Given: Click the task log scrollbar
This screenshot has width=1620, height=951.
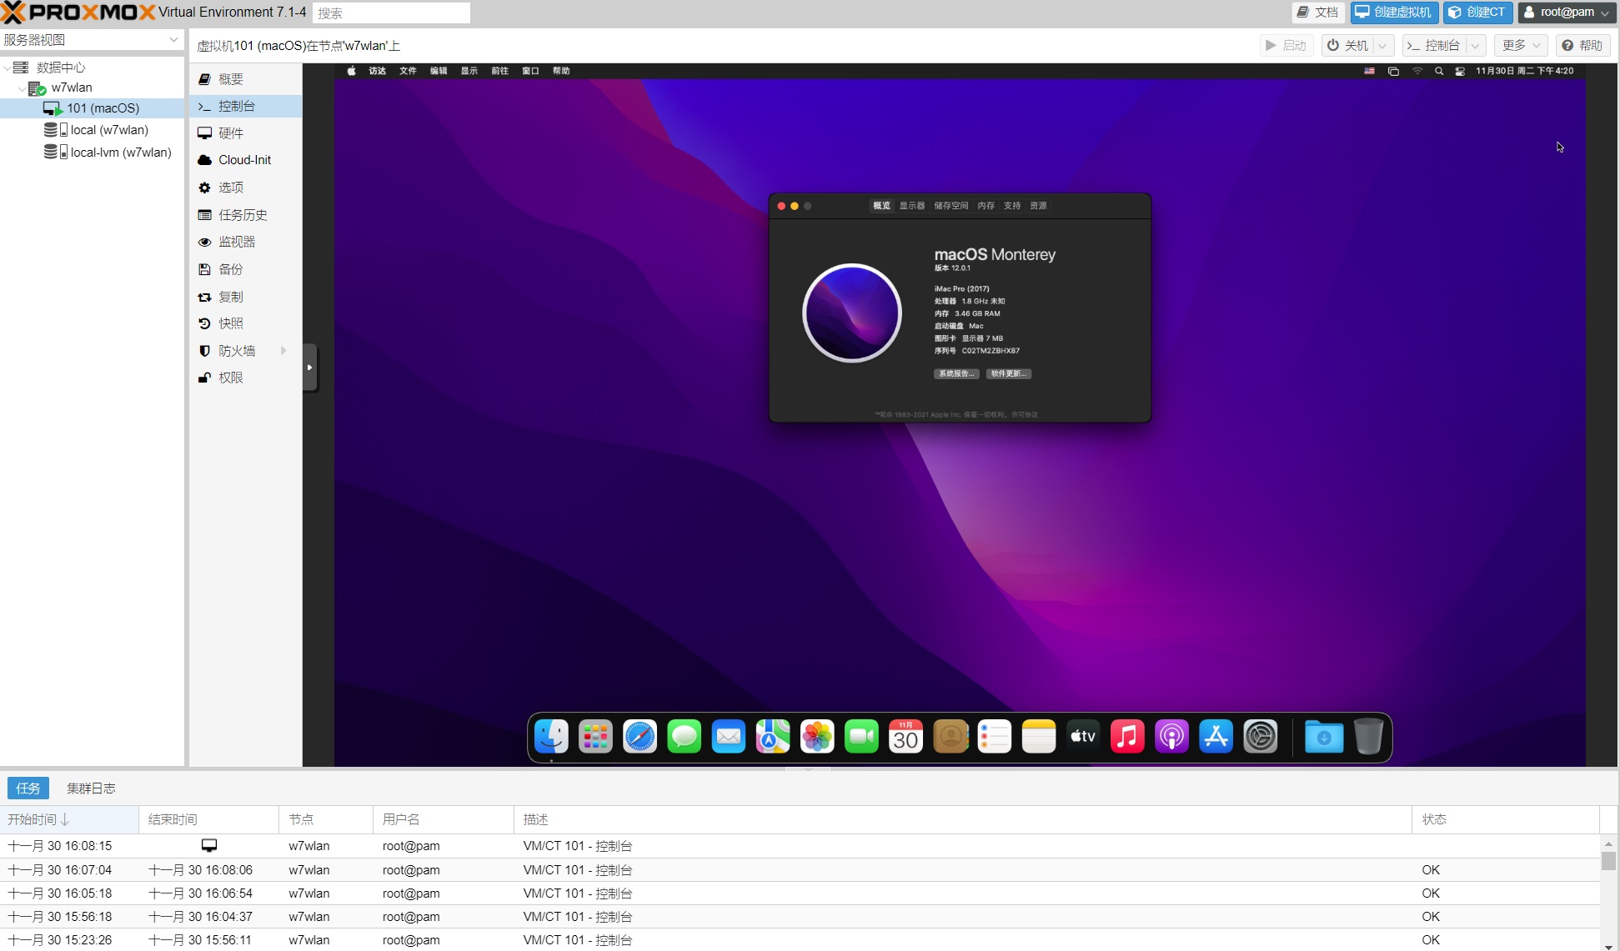Looking at the screenshot, I should 1608,860.
